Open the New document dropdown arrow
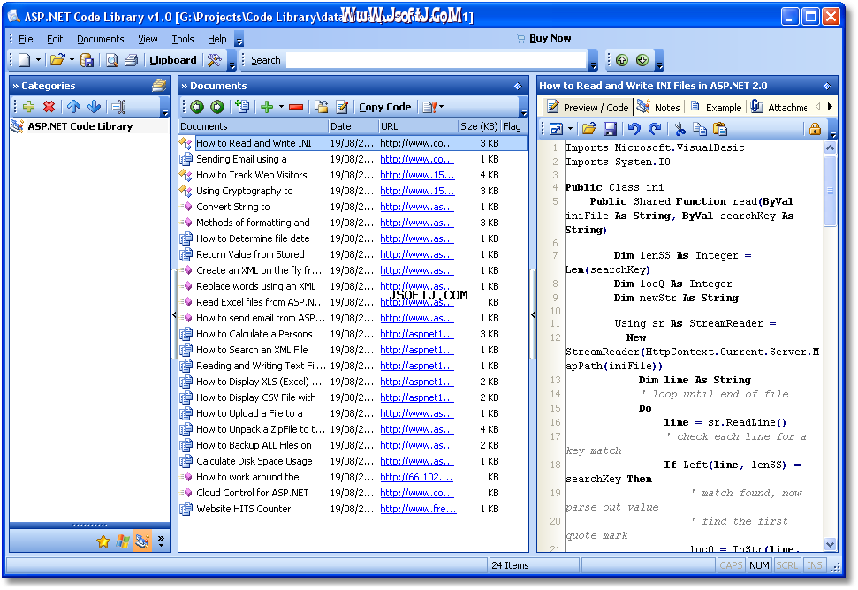The height and width of the screenshot is (590, 858). (x=38, y=59)
